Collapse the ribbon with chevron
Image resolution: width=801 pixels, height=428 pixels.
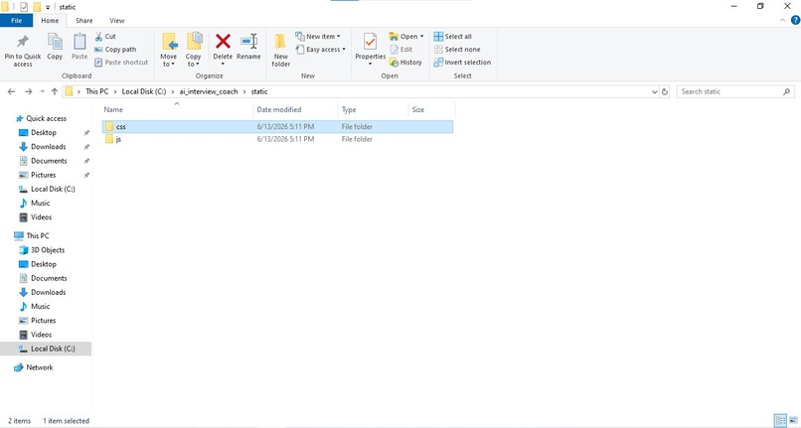click(782, 21)
